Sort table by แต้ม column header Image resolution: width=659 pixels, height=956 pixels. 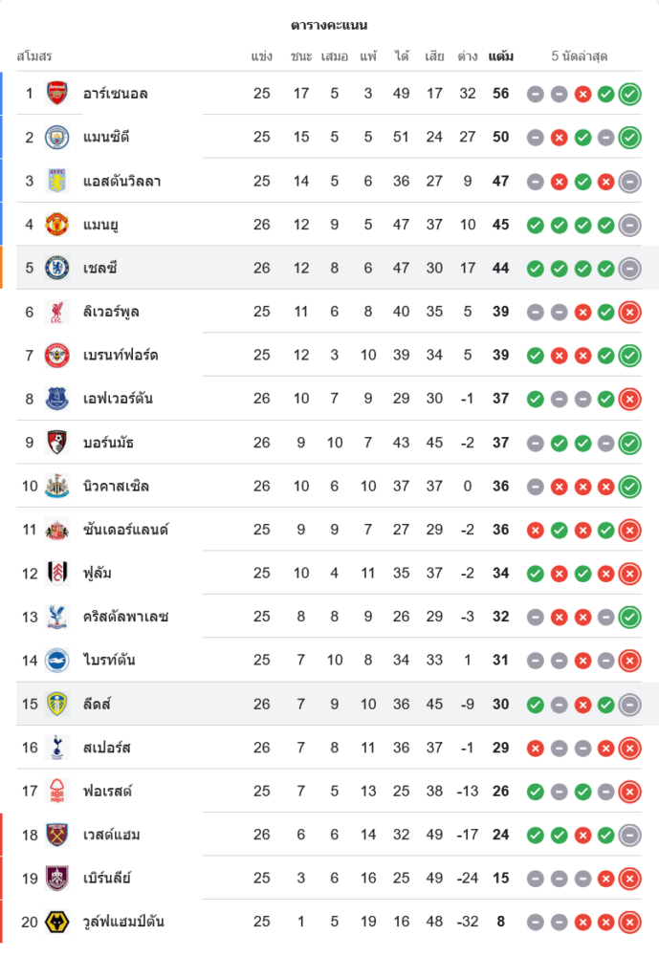coord(500,56)
